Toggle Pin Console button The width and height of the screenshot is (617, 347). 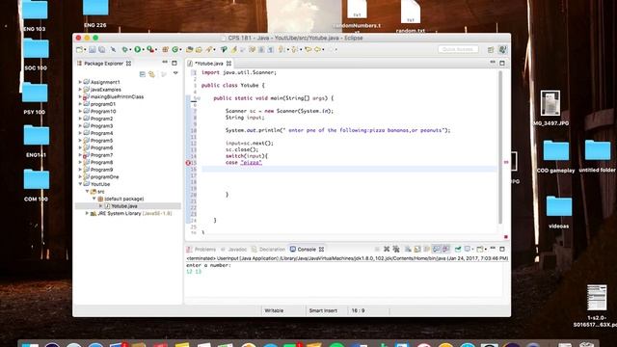point(458,249)
